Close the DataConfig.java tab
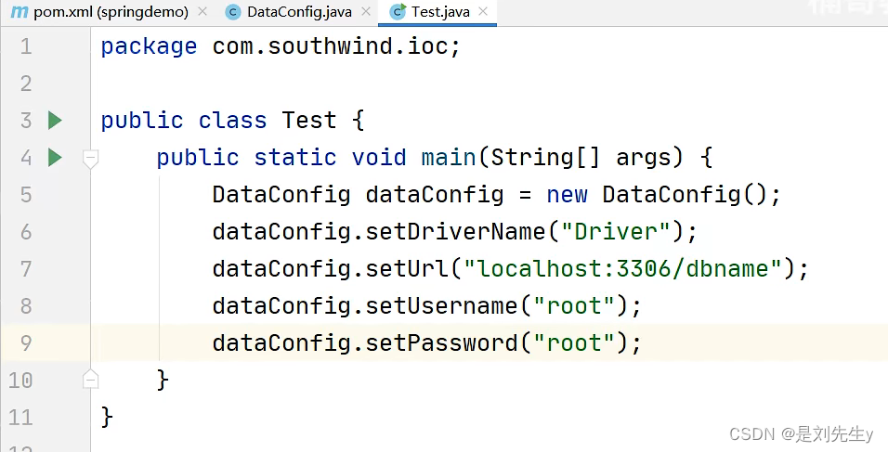Image resolution: width=888 pixels, height=452 pixels. coord(366,11)
